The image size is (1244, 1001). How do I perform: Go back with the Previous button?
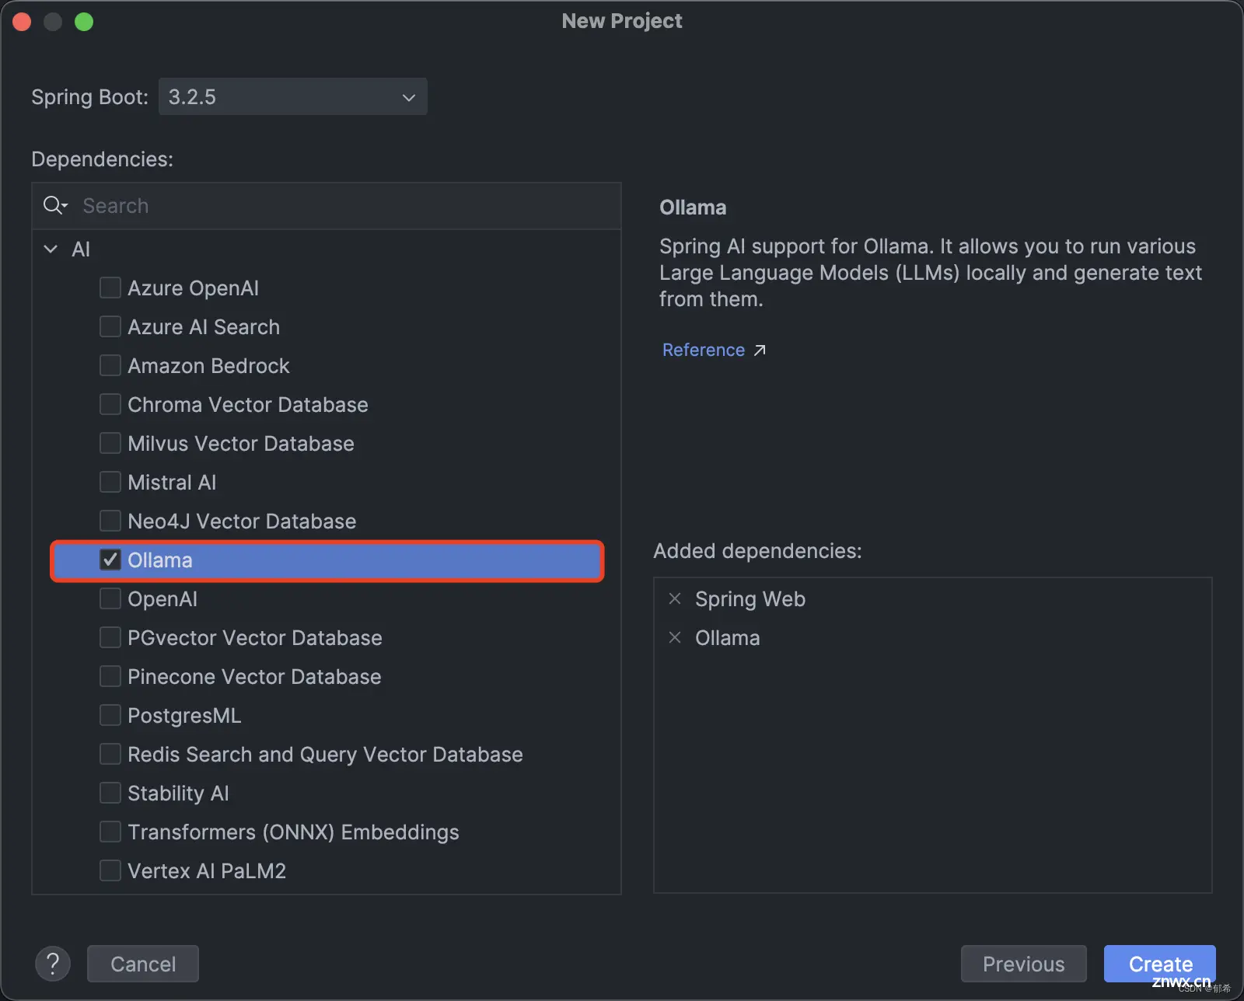(1024, 964)
